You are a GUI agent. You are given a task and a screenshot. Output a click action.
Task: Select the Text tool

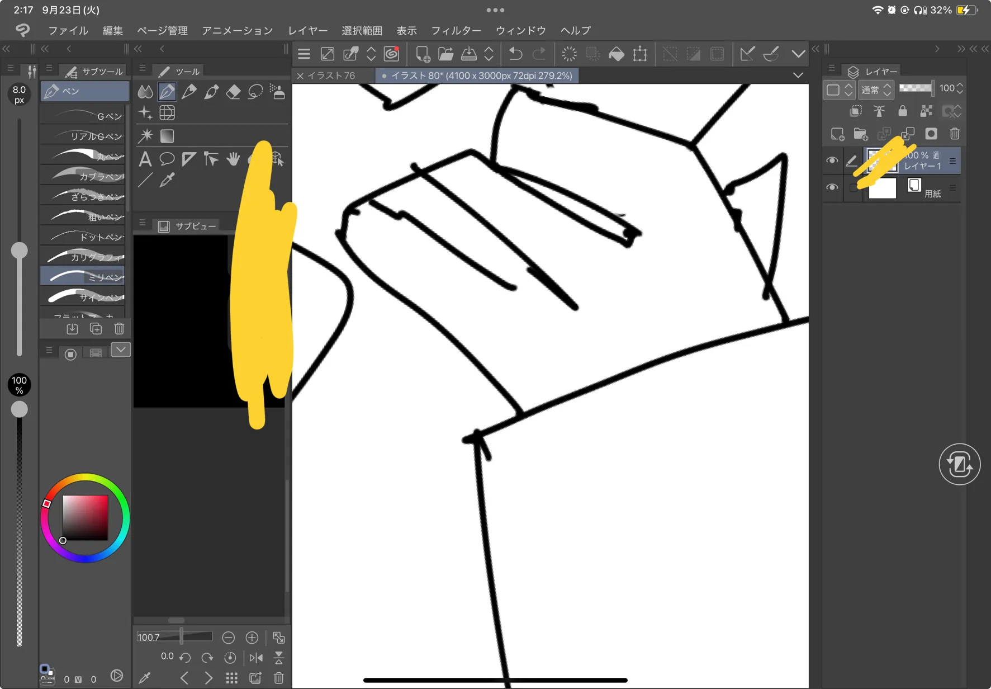pyautogui.click(x=145, y=159)
